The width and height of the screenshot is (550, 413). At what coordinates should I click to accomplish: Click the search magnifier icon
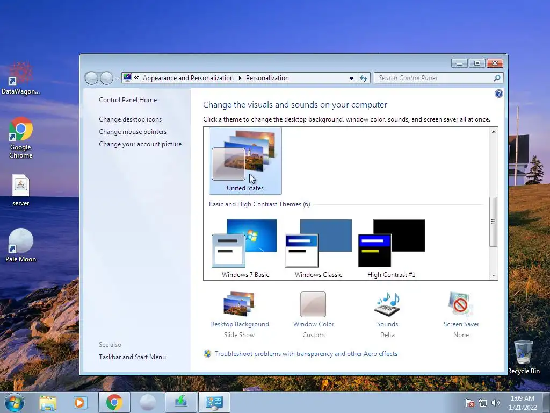[x=497, y=78]
